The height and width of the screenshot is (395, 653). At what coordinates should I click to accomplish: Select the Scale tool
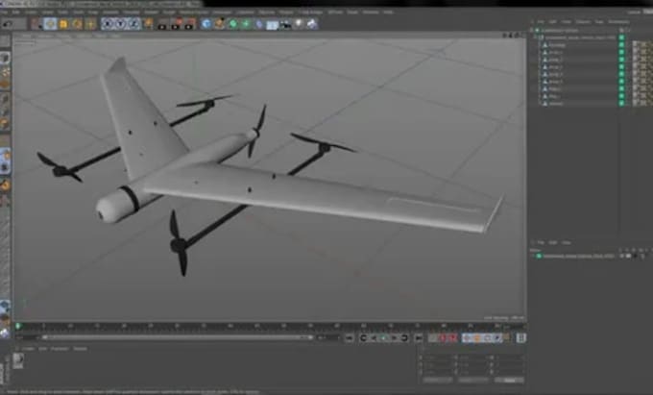(x=63, y=24)
